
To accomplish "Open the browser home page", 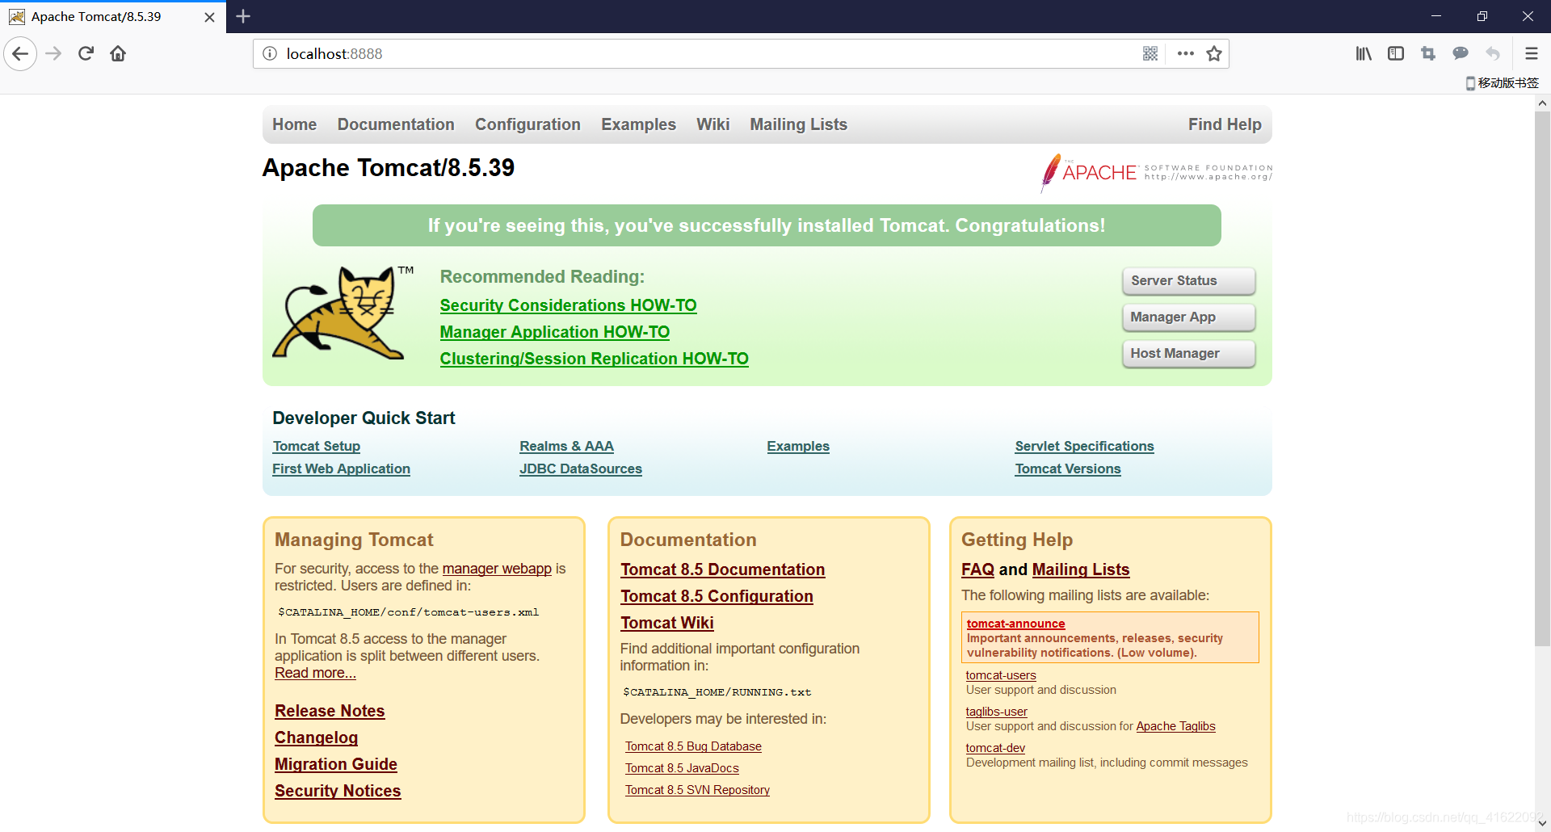I will click(118, 54).
